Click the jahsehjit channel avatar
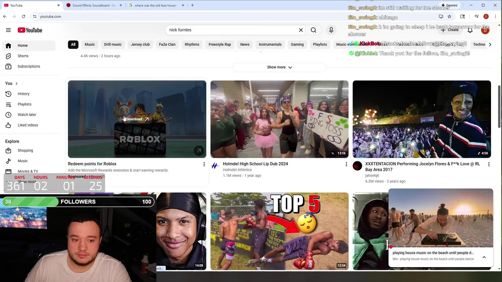 tap(357, 166)
